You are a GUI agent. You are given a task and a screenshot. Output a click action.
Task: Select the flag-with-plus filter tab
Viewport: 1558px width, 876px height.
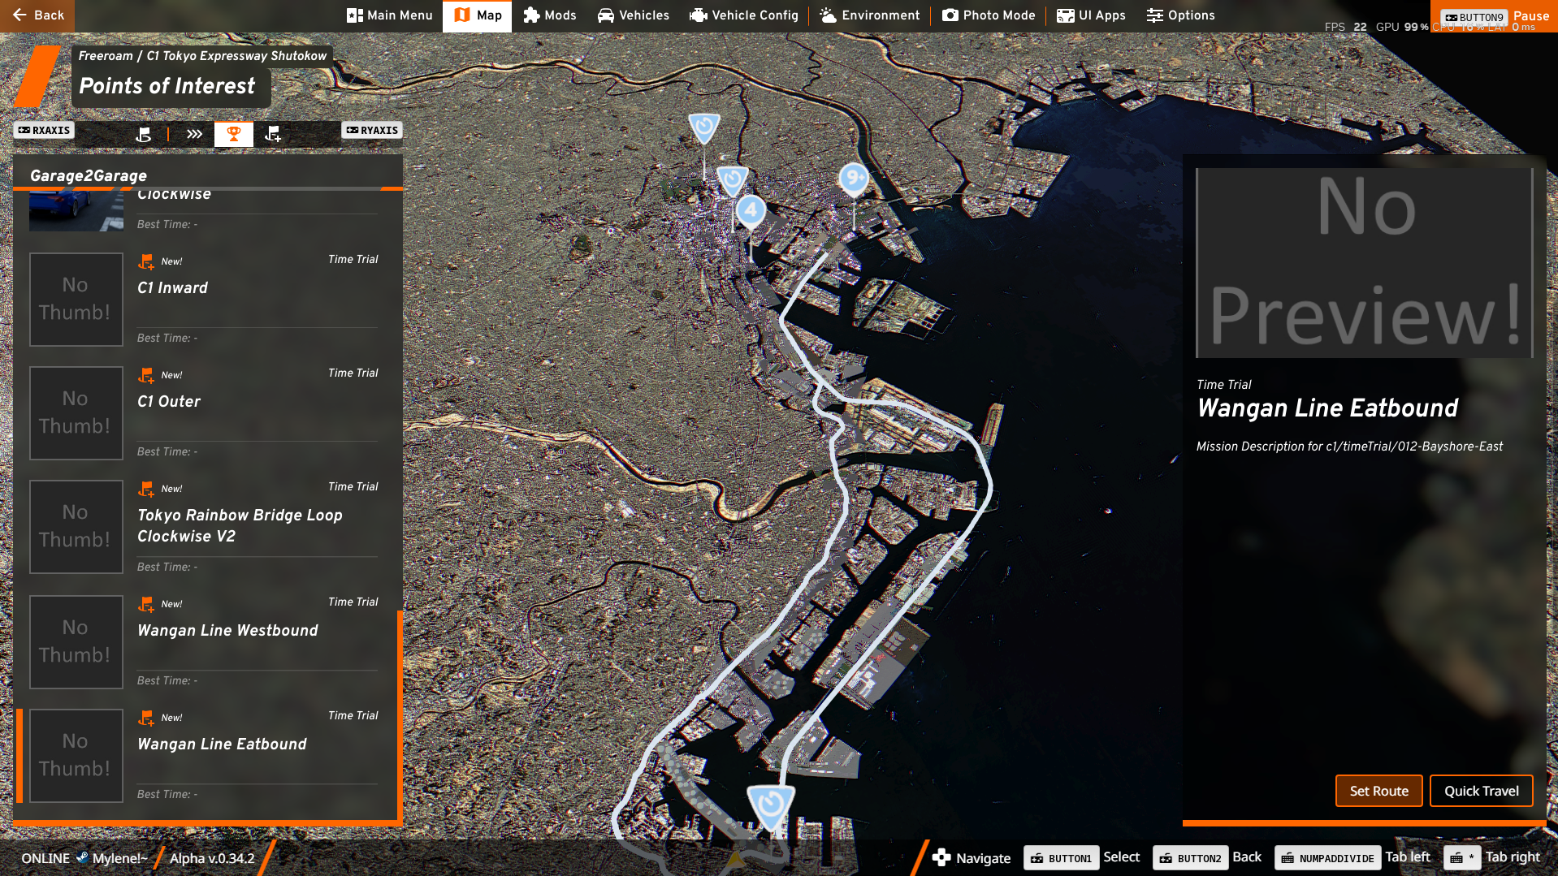273,135
